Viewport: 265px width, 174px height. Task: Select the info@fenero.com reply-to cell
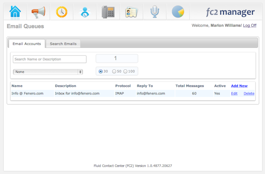click(x=151, y=94)
